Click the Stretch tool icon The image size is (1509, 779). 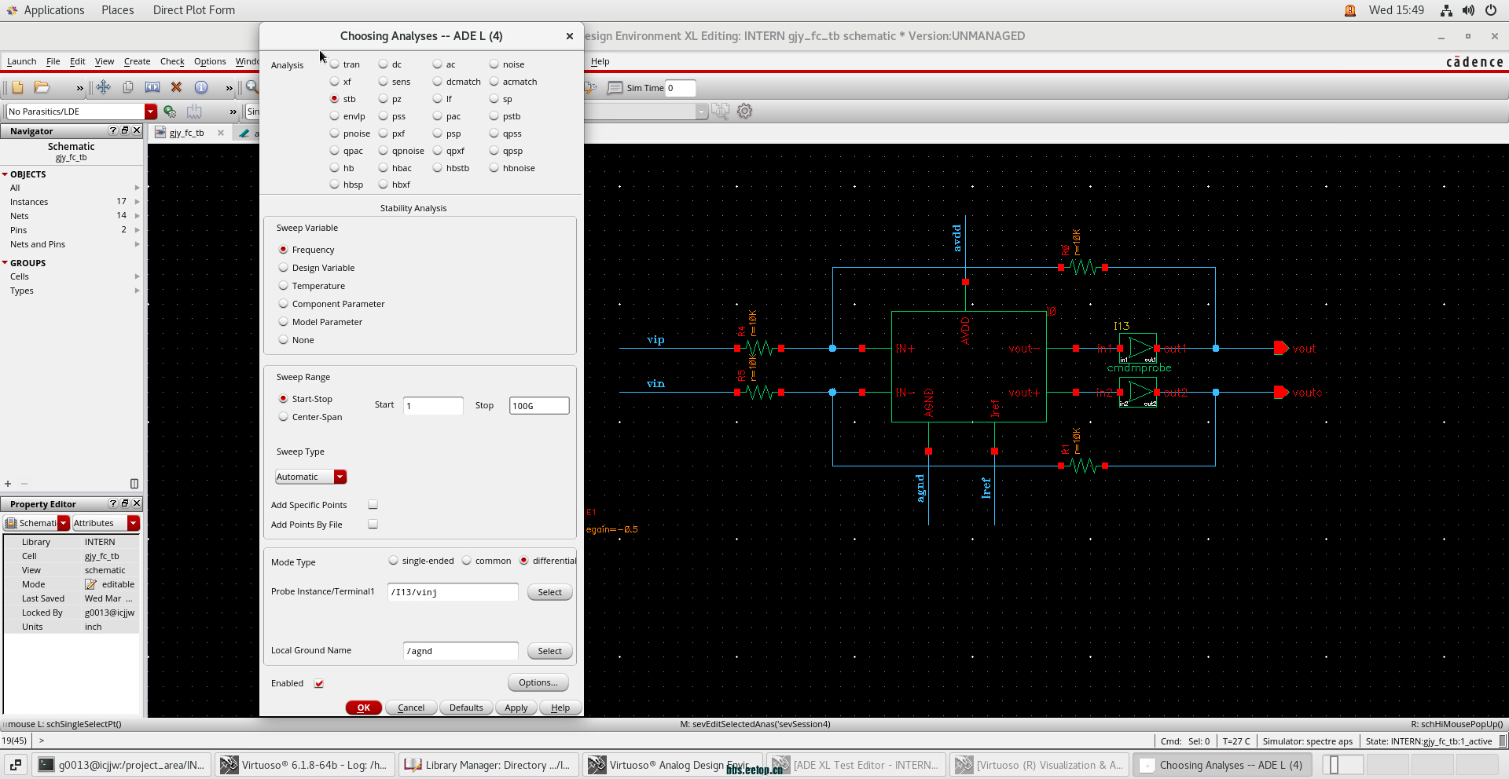click(152, 87)
